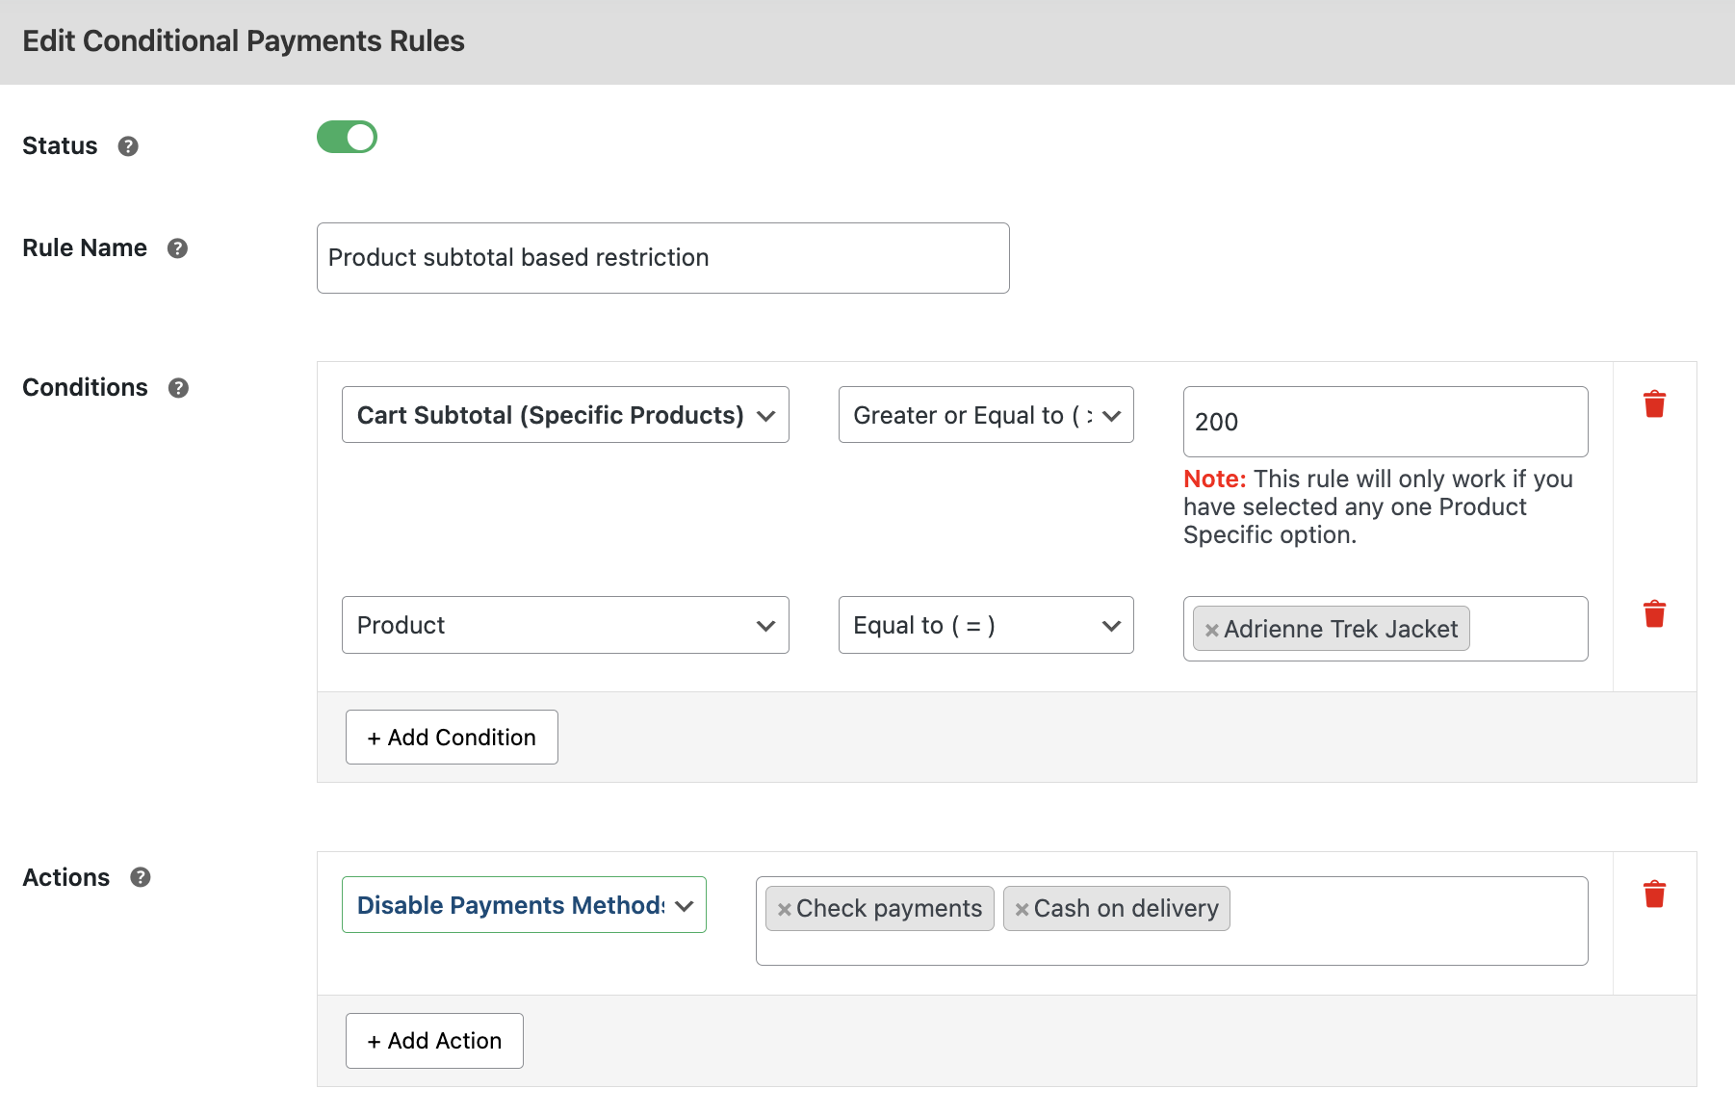Click the help icon next to Status
The width and height of the screenshot is (1735, 1115).
(x=128, y=146)
